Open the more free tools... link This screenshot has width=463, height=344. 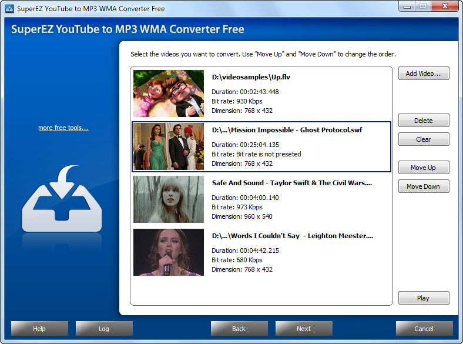pos(63,128)
